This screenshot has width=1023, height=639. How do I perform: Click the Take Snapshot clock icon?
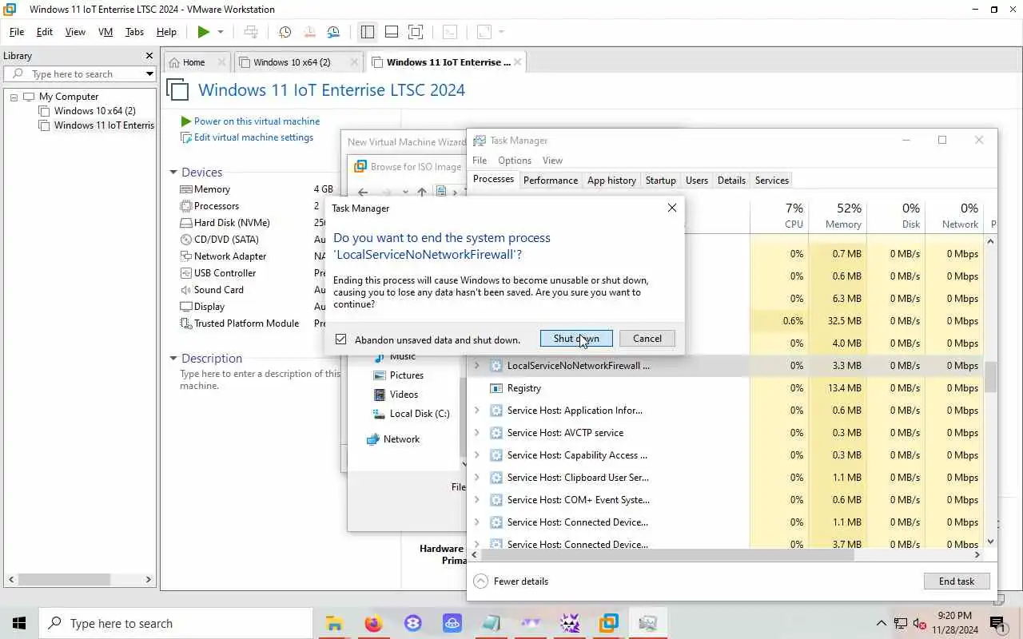click(285, 32)
